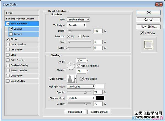The width and height of the screenshot is (165, 121).
Task: Toggle Use Global Light checkbox
Action: (x=79, y=66)
